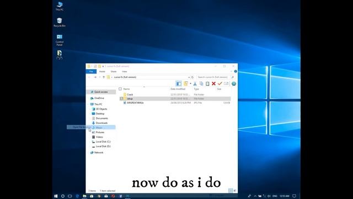Screen dimensions: 353x199
Task: Click the ENG language indicator
Action: tap(275, 196)
